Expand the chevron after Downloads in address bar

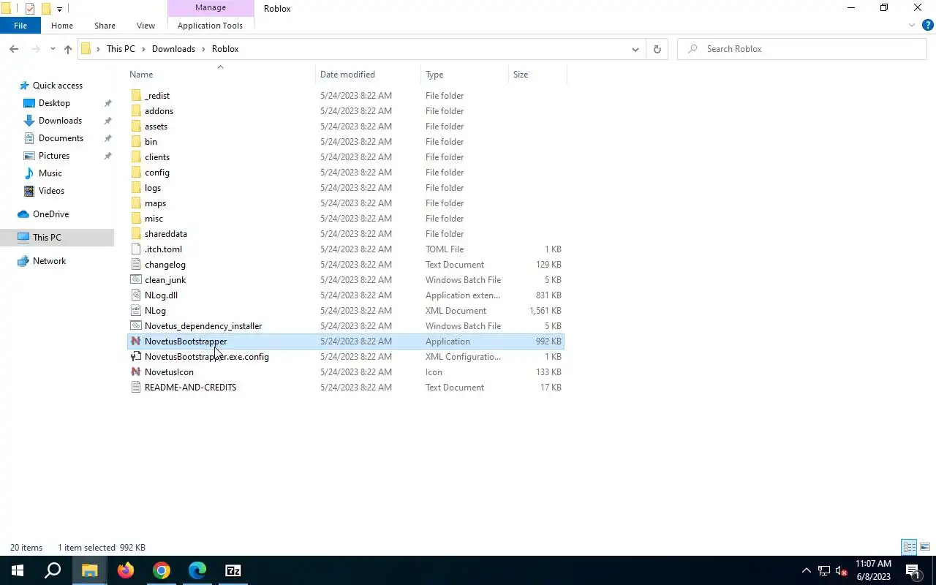coord(203,49)
